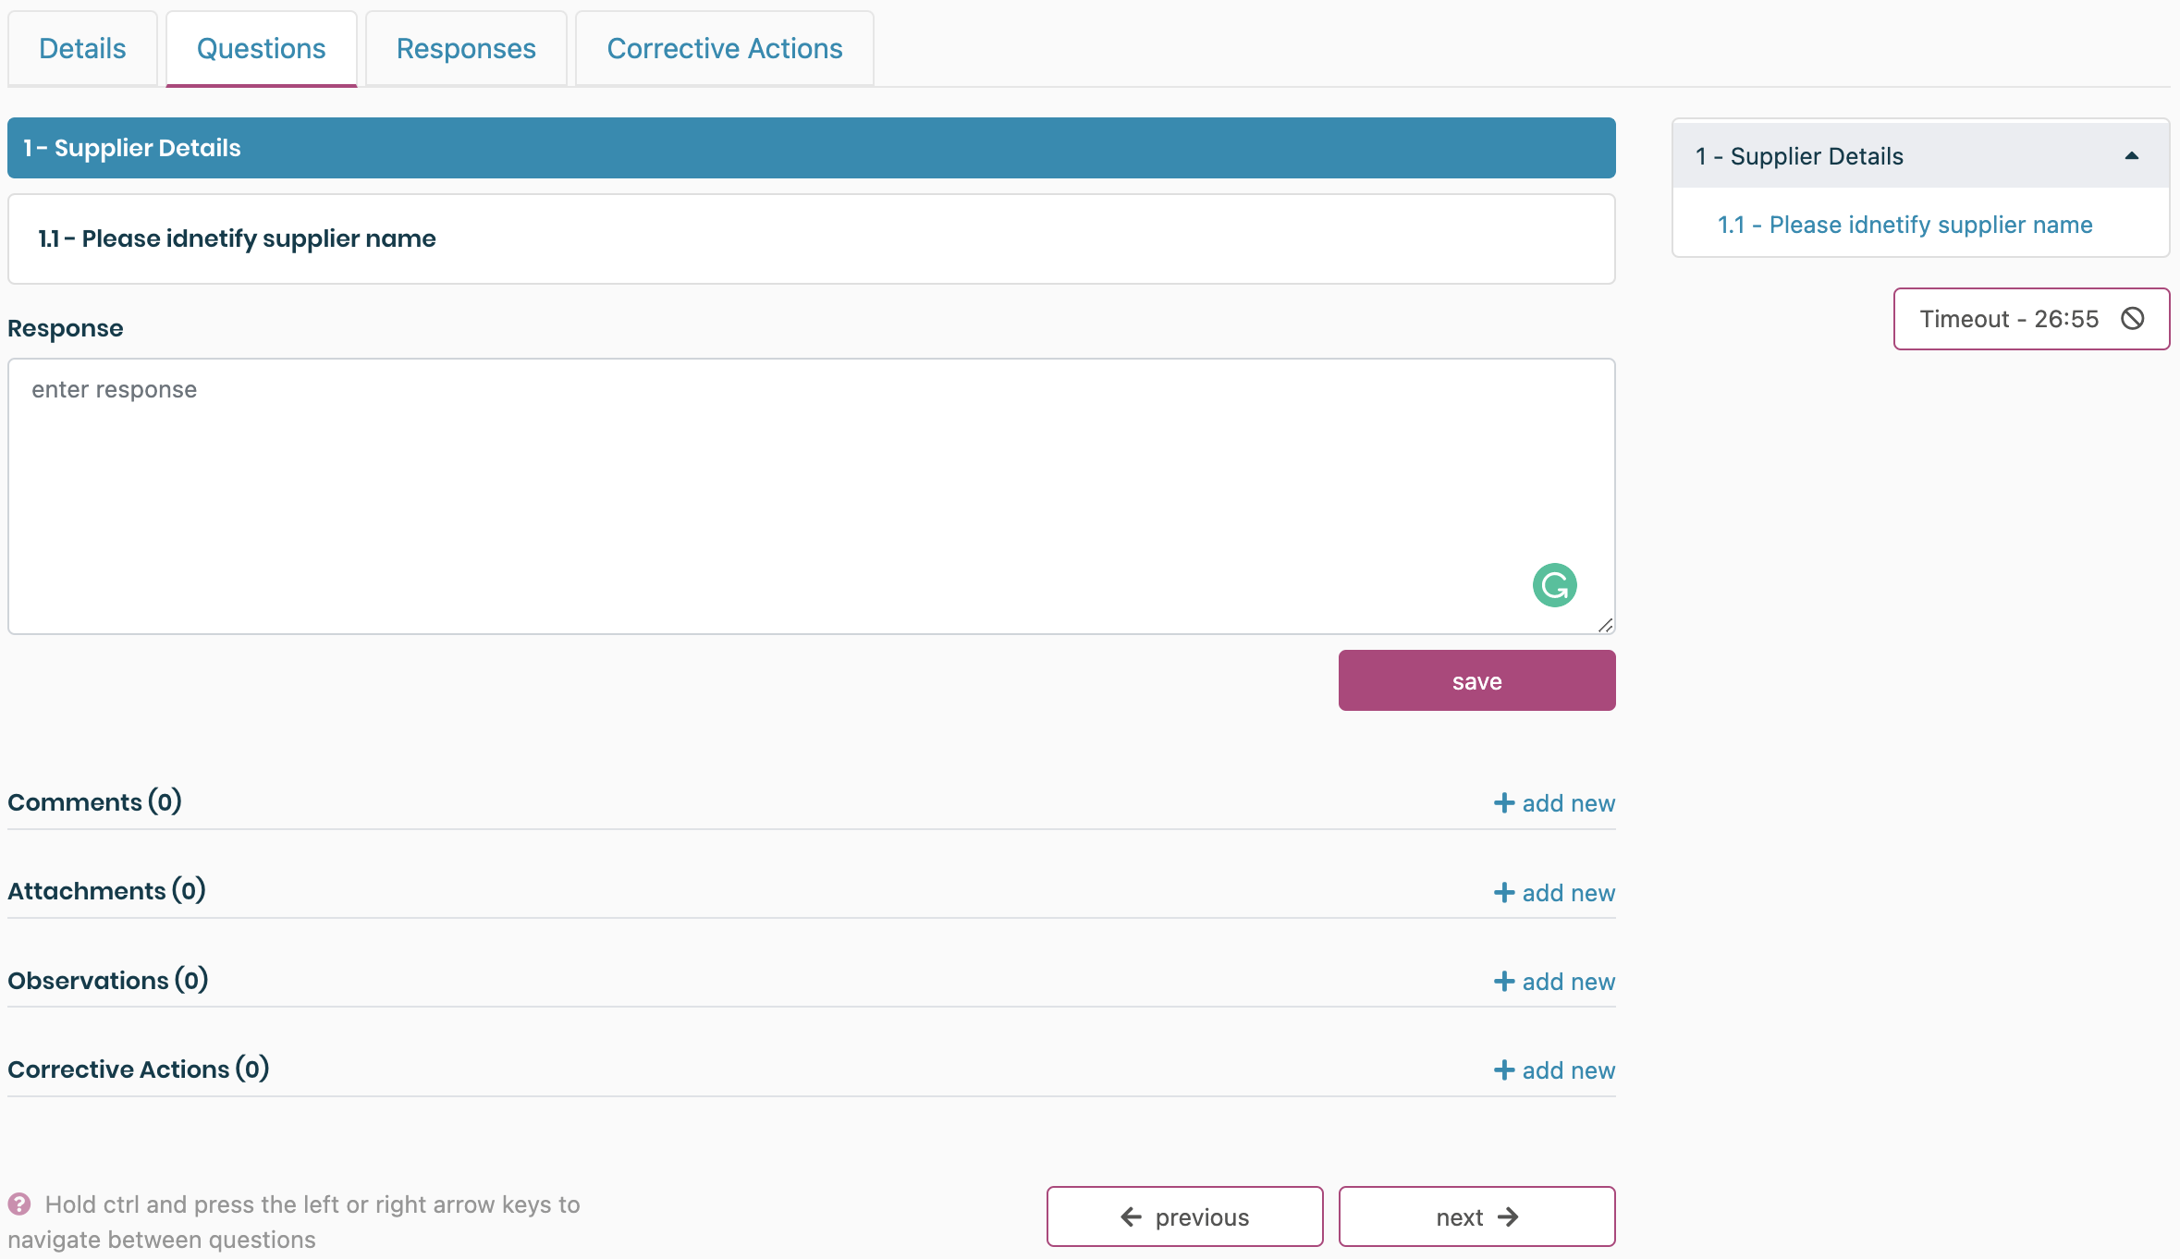Open question 1.1 link in sidebar
This screenshot has width=2180, height=1259.
tap(1904, 225)
